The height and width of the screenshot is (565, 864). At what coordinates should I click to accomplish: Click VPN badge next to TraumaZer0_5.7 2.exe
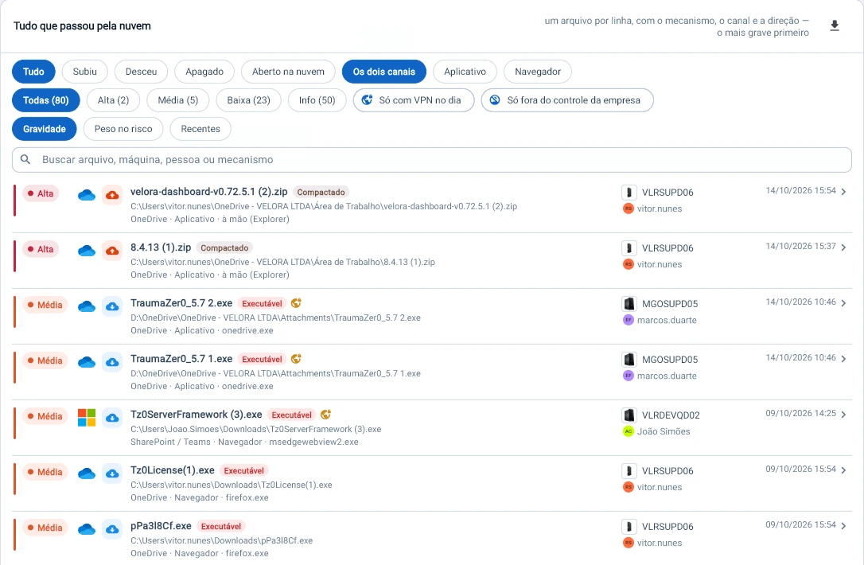coord(297,303)
